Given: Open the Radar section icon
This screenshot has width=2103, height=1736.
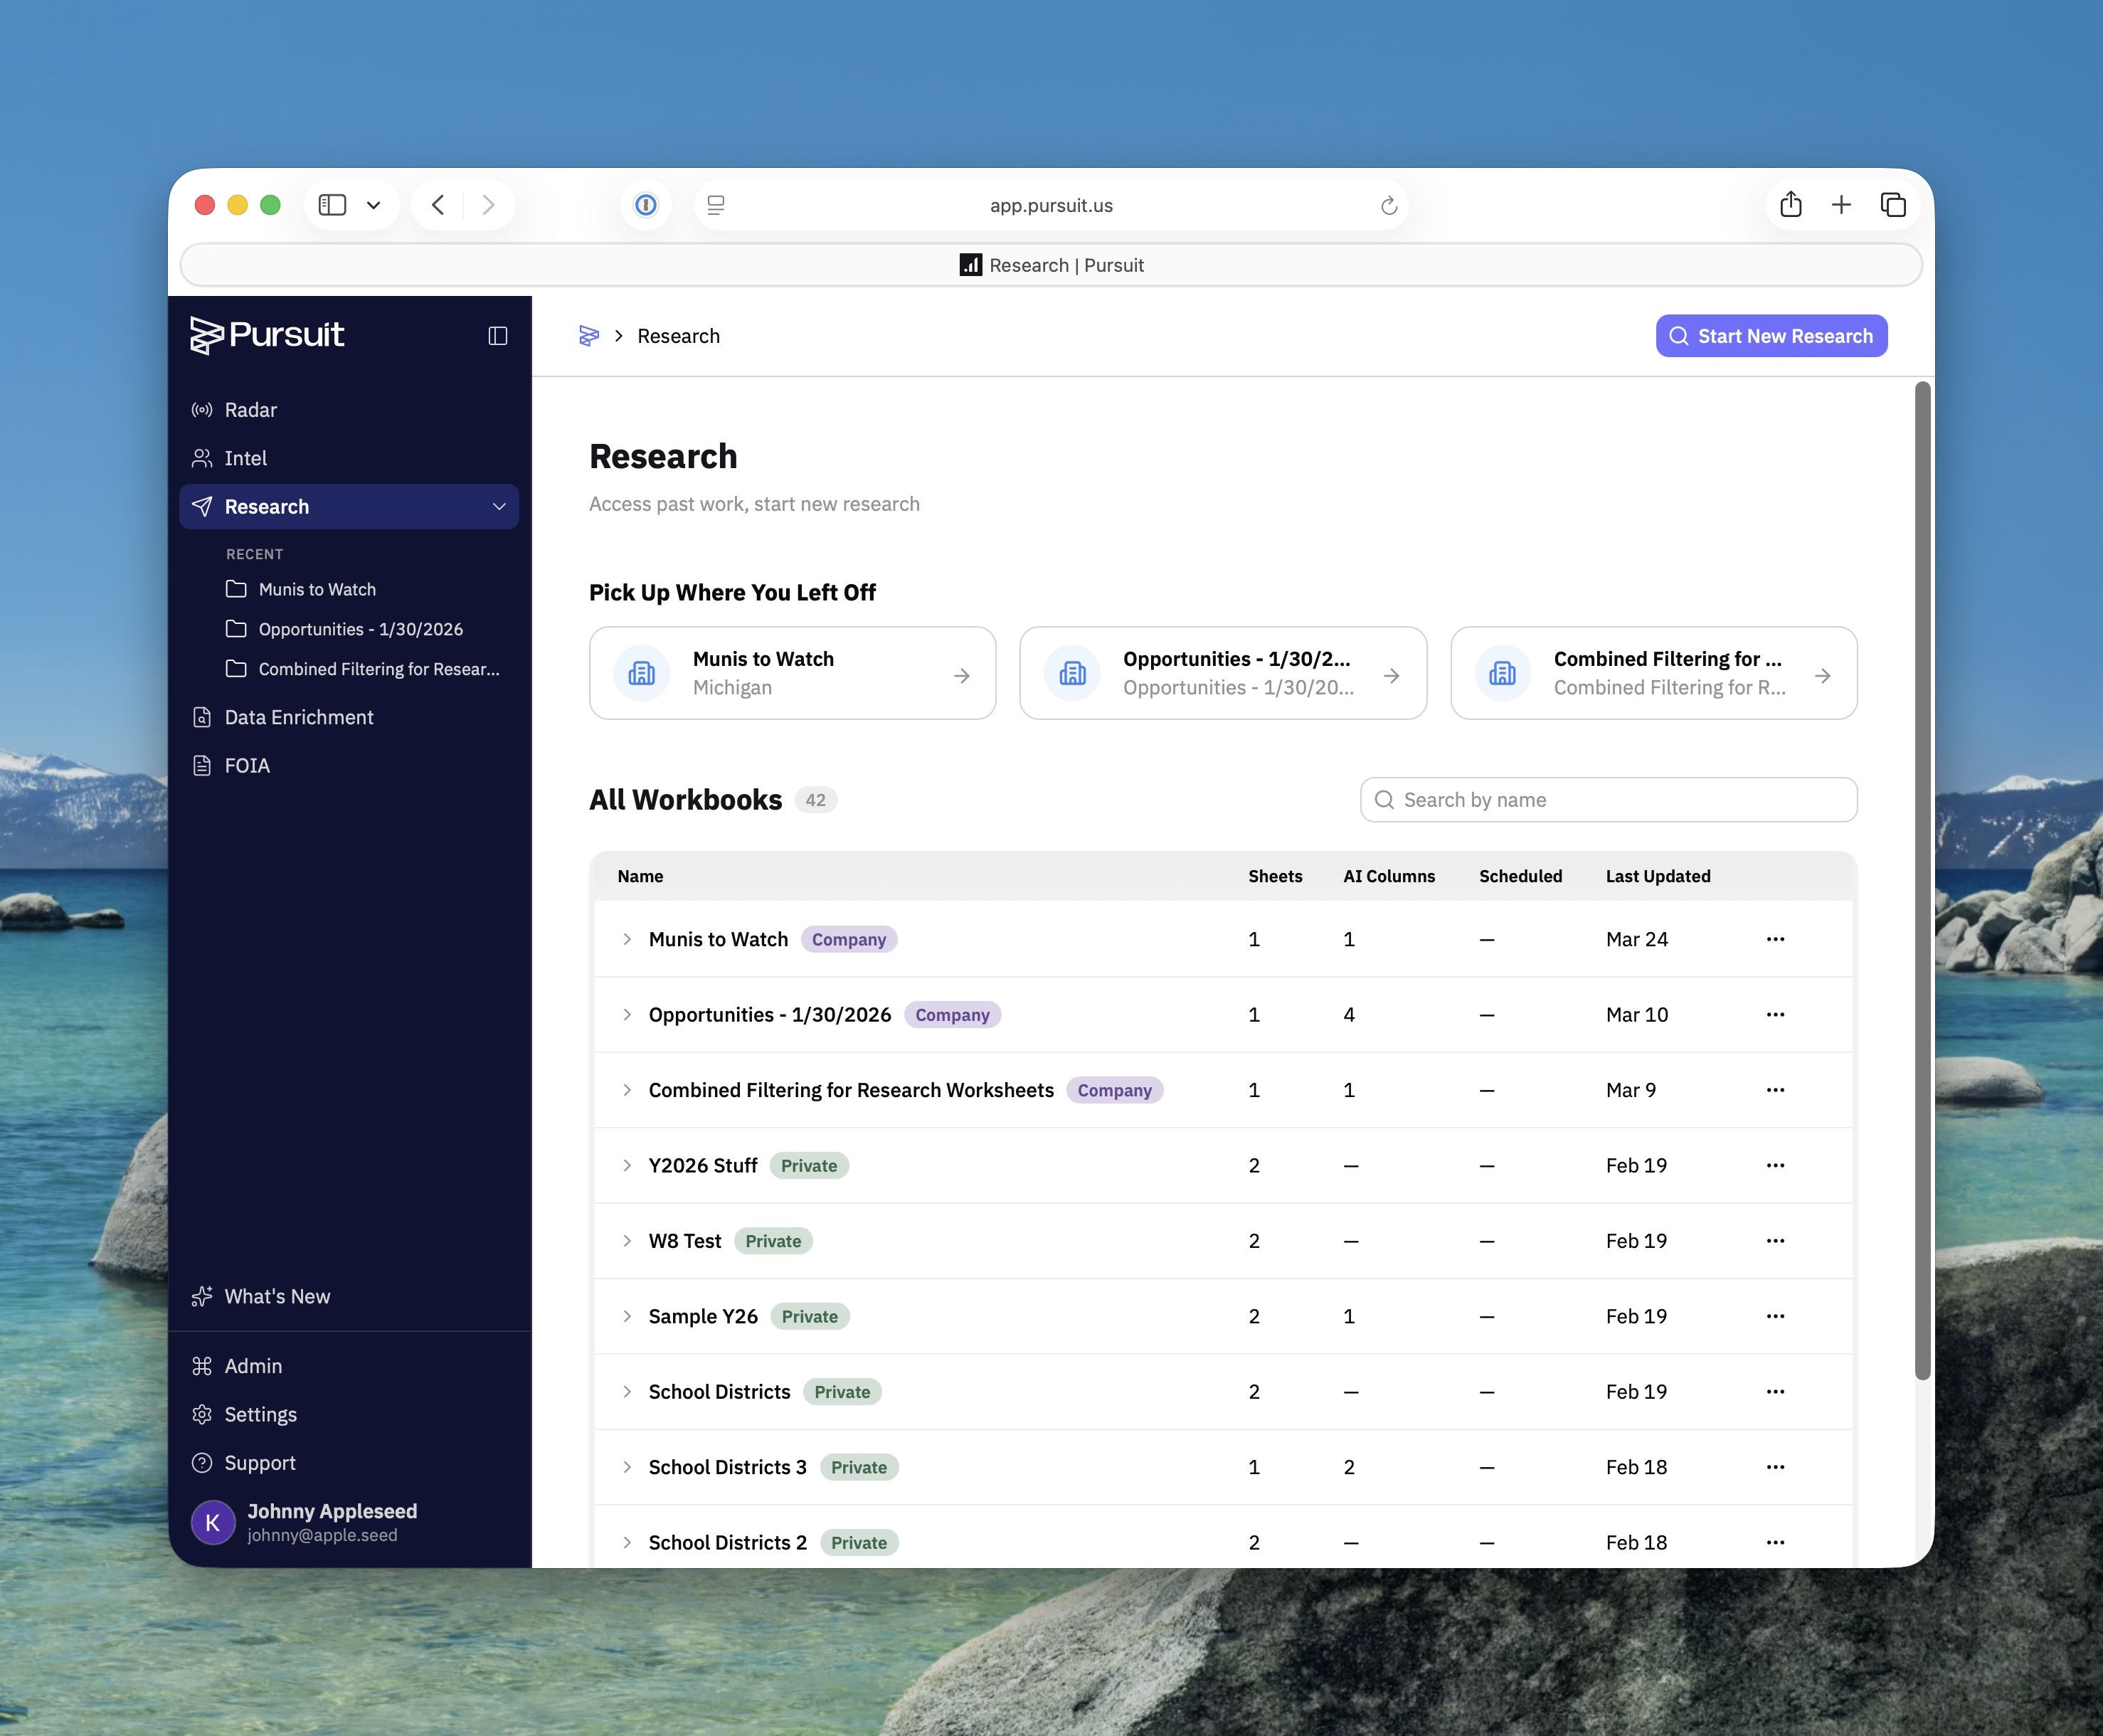Looking at the screenshot, I should (x=202, y=410).
